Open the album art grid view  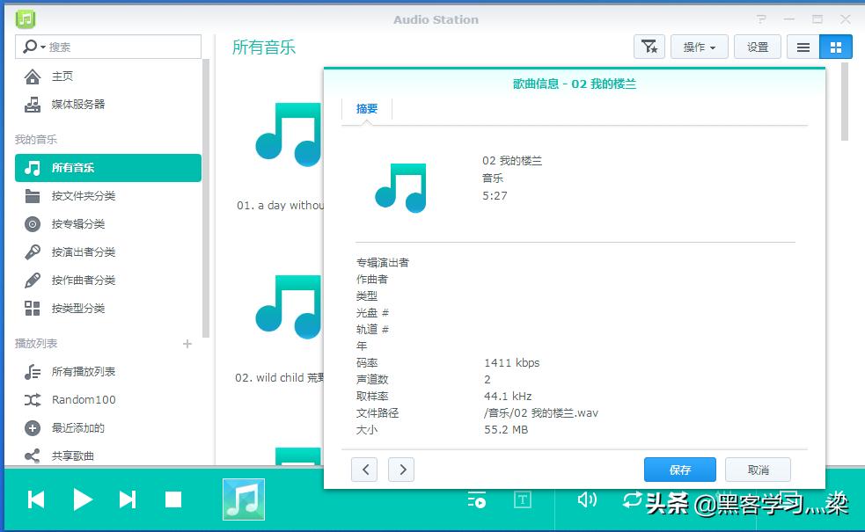pos(834,47)
